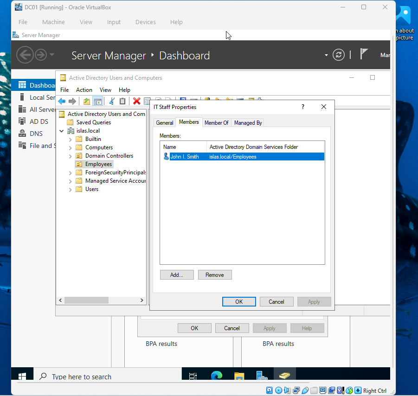Open the View menu in ADUC
This screenshot has height=396, width=418.
point(105,90)
